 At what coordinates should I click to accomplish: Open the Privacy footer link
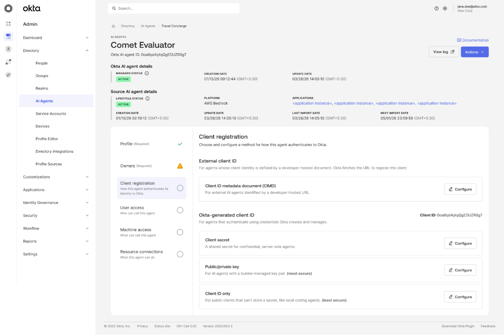143,326
